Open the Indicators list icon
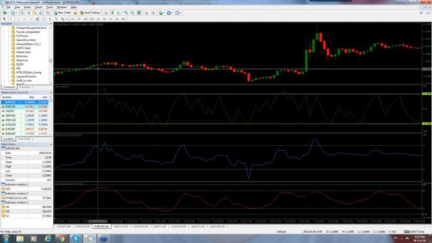Image resolution: width=432 pixels, height=243 pixels. pos(161,13)
